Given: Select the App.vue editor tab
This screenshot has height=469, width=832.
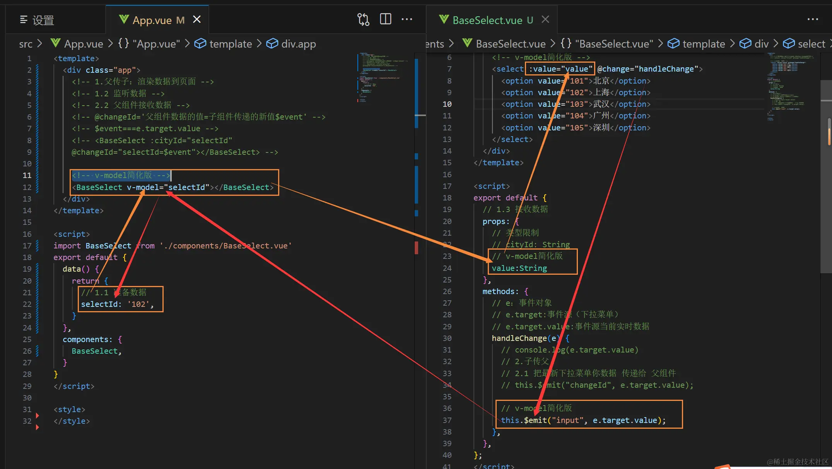Looking at the screenshot, I should click(x=158, y=20).
